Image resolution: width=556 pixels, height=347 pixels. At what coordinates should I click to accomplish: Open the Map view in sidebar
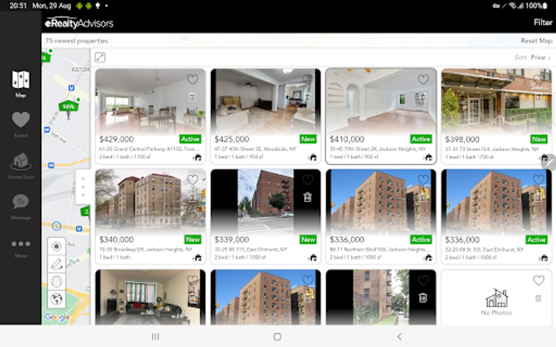(x=20, y=84)
